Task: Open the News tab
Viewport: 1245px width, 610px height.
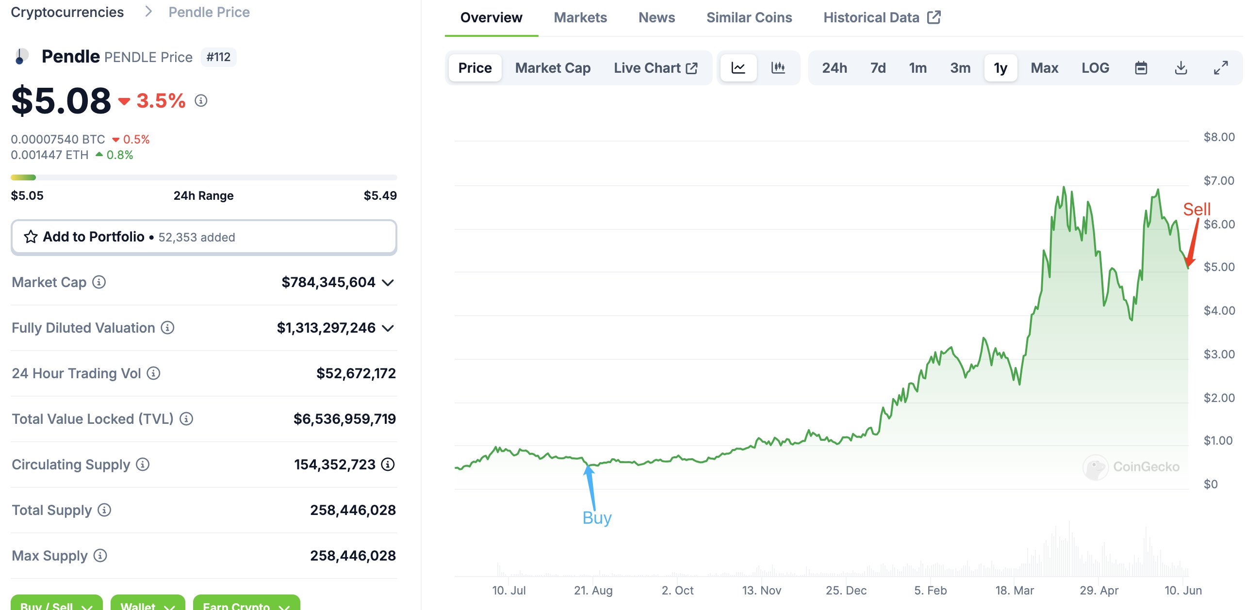Action: pyautogui.click(x=656, y=17)
